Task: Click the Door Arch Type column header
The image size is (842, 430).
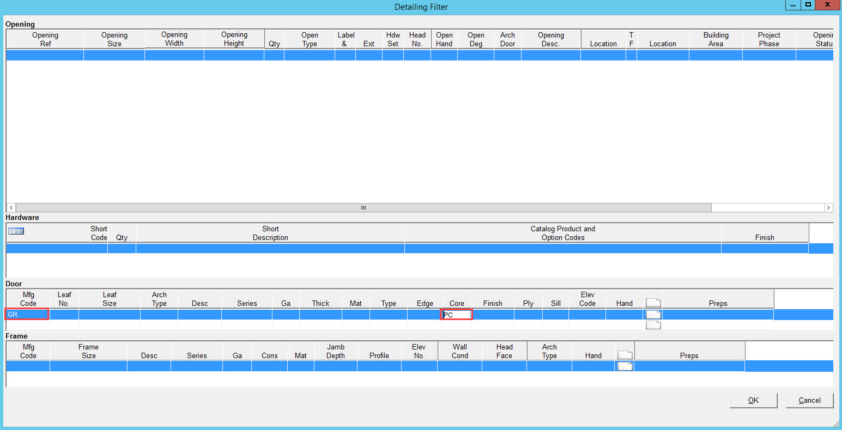Action: [x=159, y=299]
